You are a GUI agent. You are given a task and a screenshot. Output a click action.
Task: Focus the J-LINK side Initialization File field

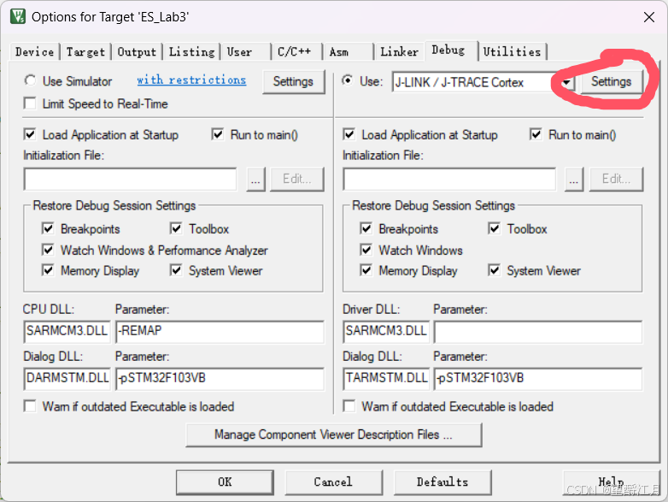[449, 179]
